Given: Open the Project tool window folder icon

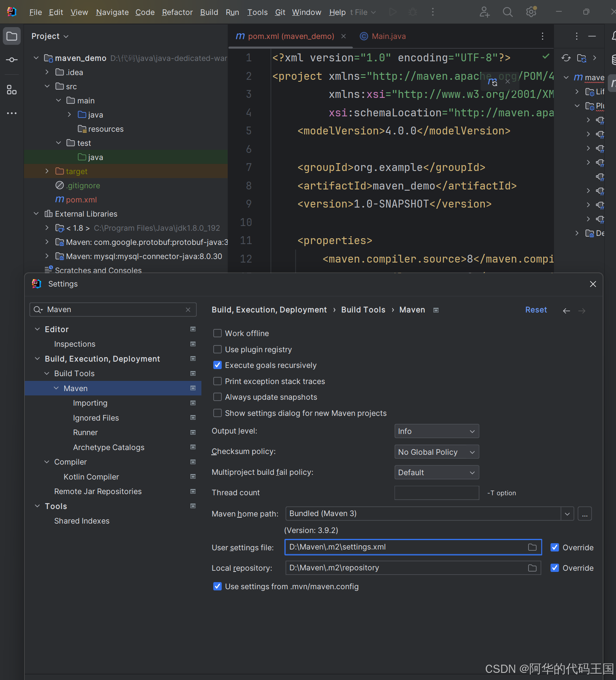Looking at the screenshot, I should point(12,36).
